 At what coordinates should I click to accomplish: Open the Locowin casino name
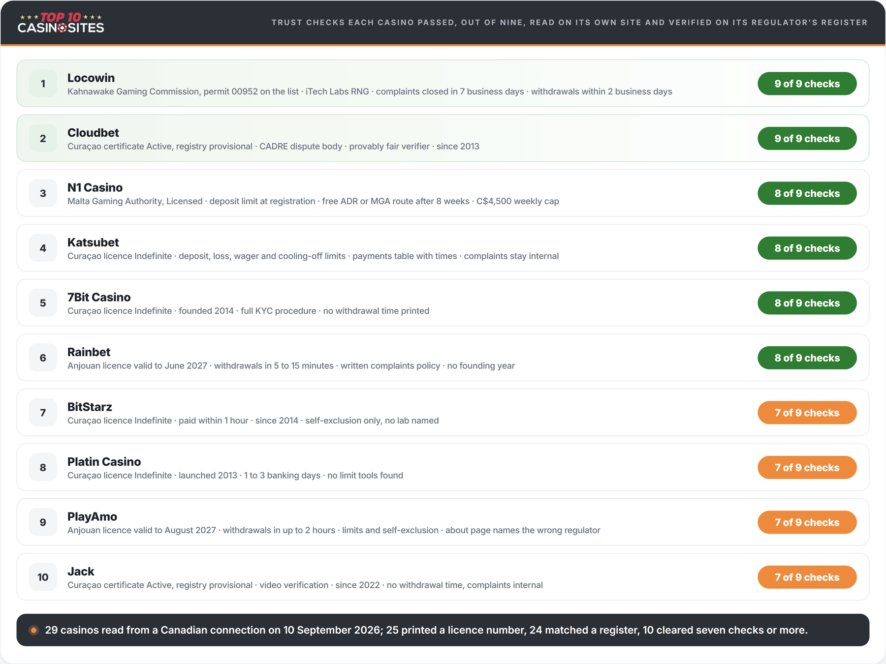pos(91,78)
